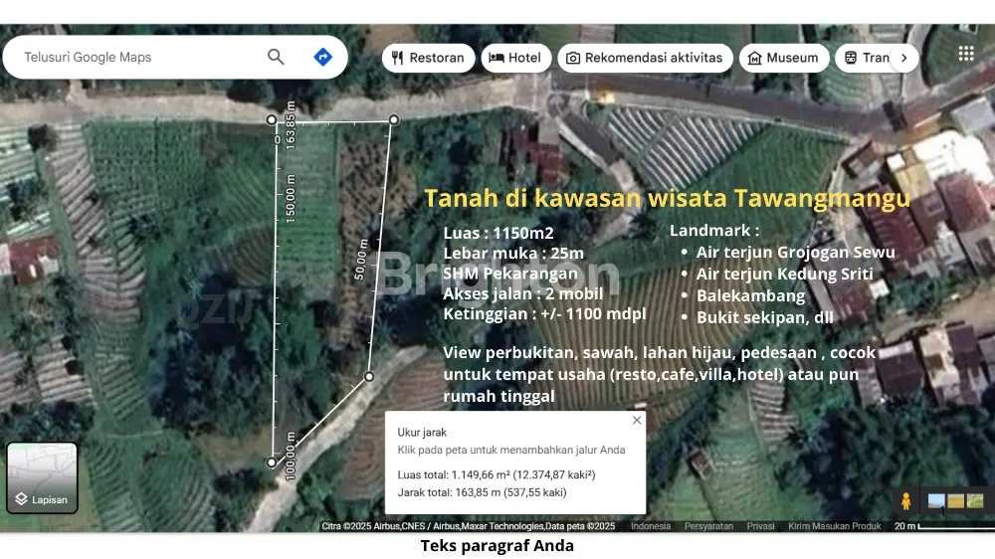Screen dimensions: 995x559
Task: Open the Privasi link
Action: [x=760, y=526]
